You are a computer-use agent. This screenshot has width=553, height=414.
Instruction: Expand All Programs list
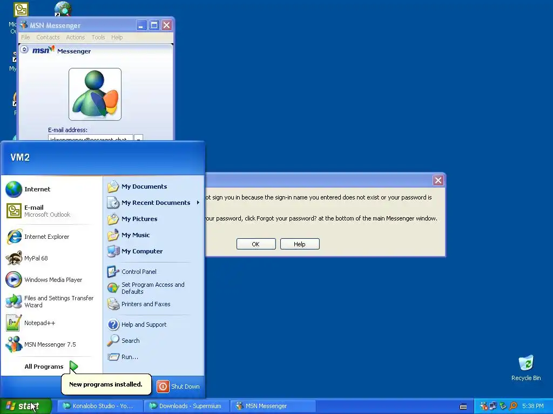51,367
